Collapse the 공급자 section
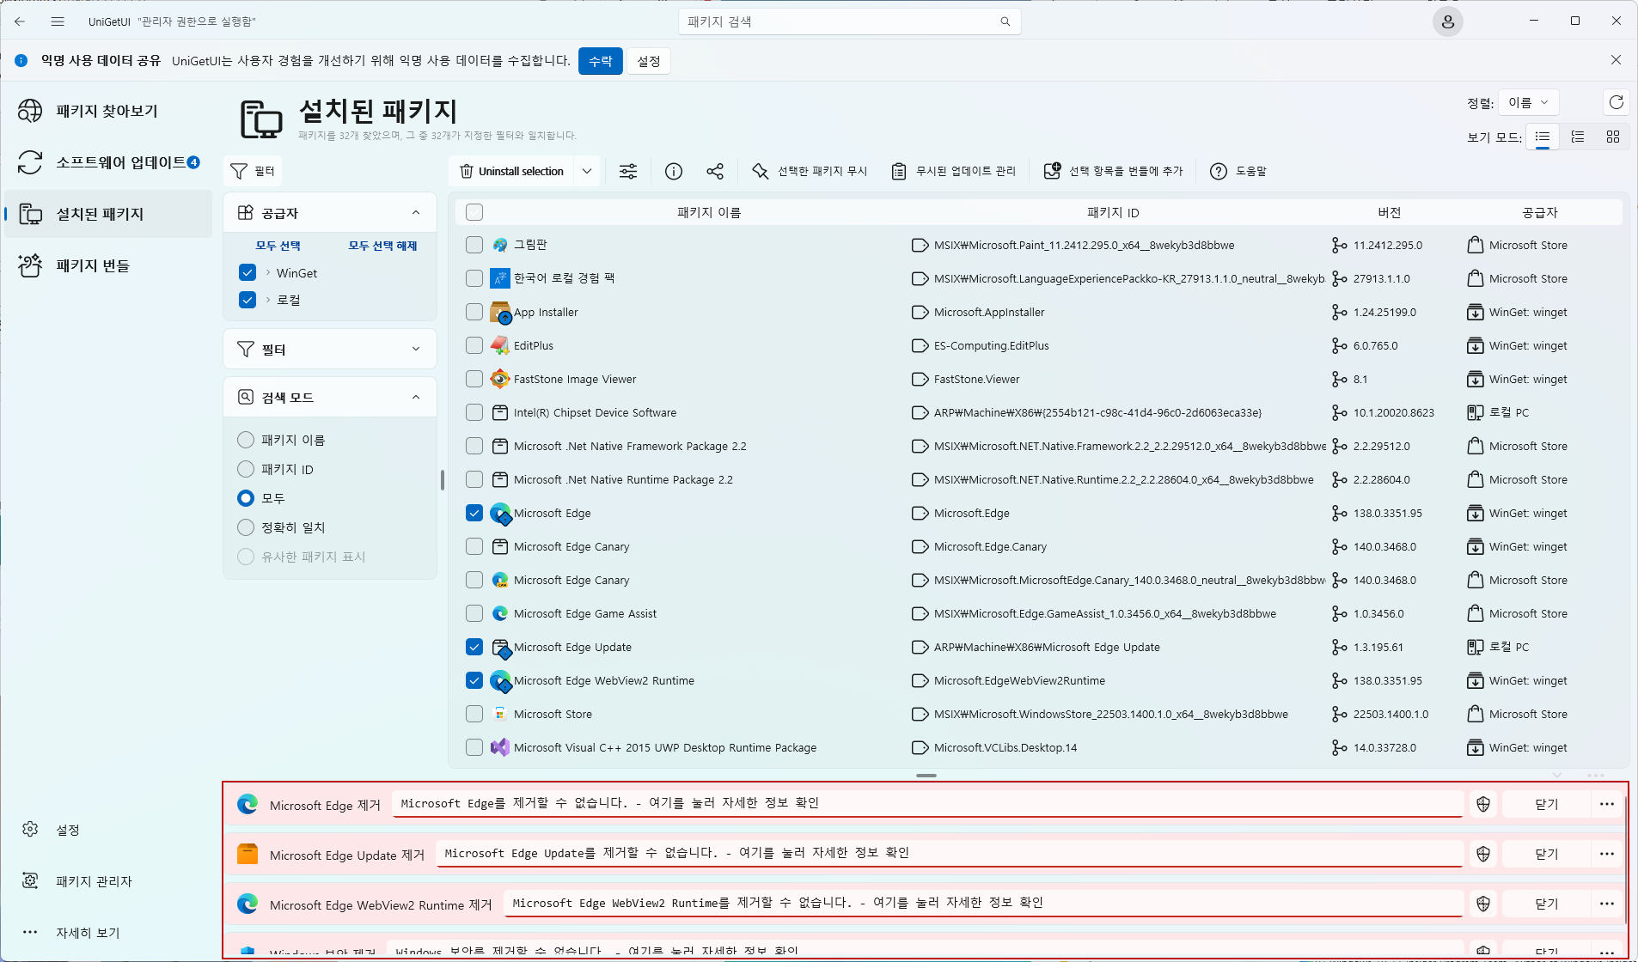Screen dimensions: 1638x962 point(416,213)
